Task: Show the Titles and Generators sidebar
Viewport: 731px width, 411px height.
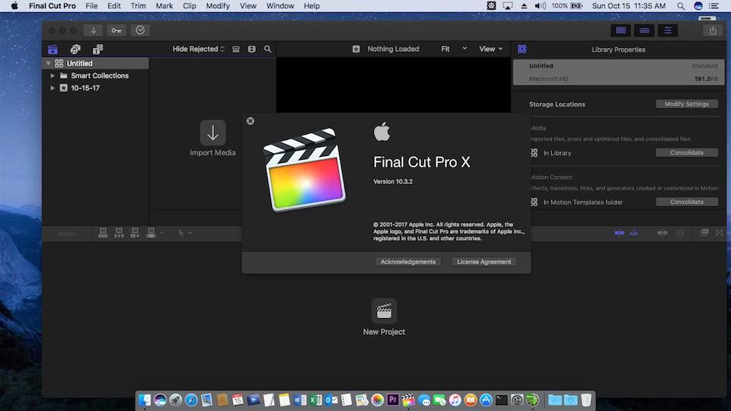Action: coord(97,49)
